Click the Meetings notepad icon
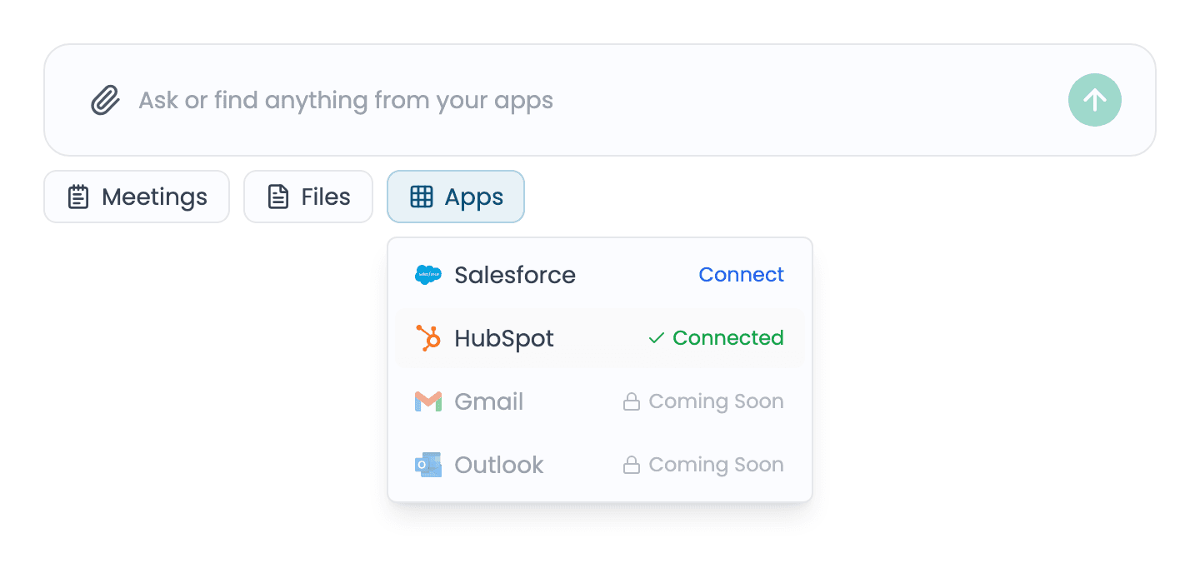 pos(78,197)
